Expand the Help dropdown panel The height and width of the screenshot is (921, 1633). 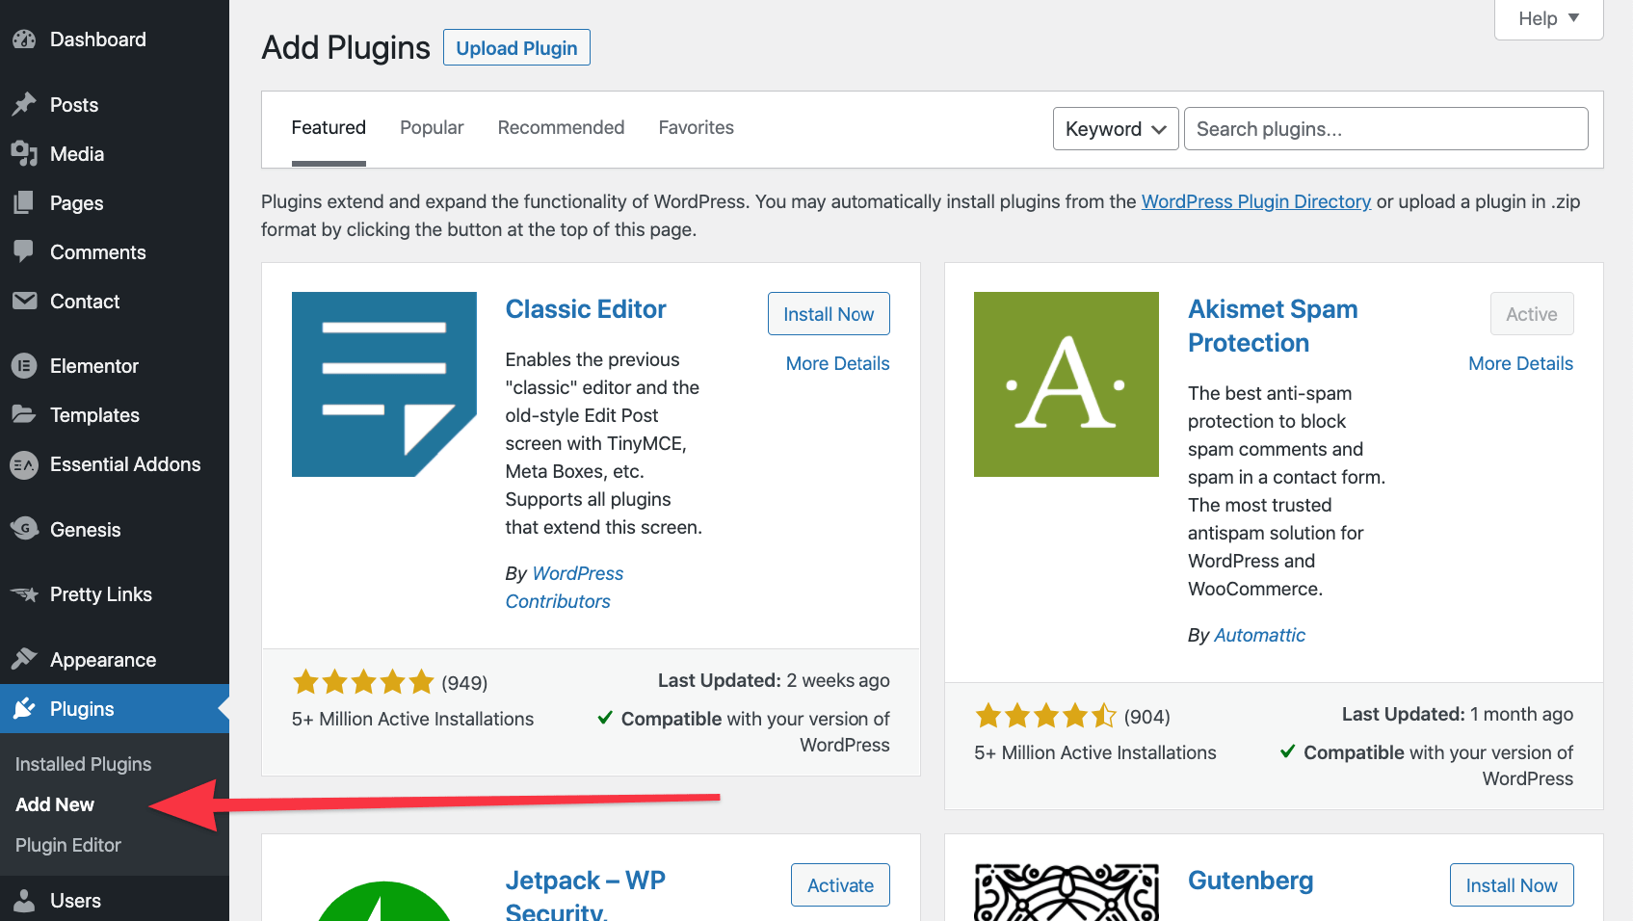pyautogui.click(x=1549, y=18)
